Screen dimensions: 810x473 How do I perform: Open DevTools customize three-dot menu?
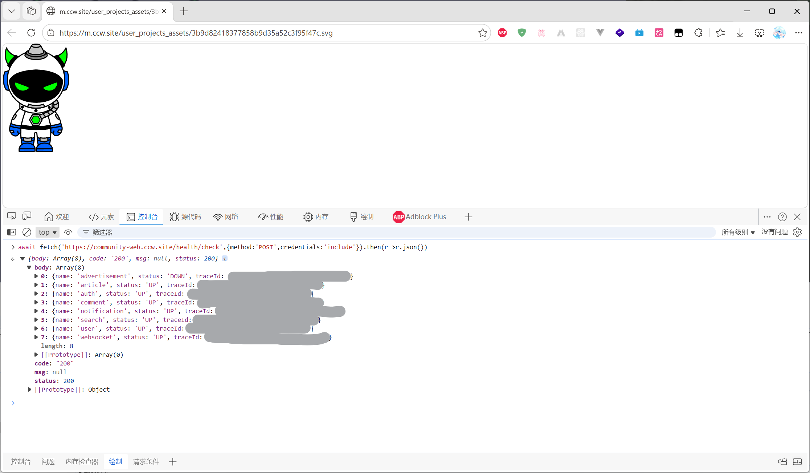click(x=767, y=217)
